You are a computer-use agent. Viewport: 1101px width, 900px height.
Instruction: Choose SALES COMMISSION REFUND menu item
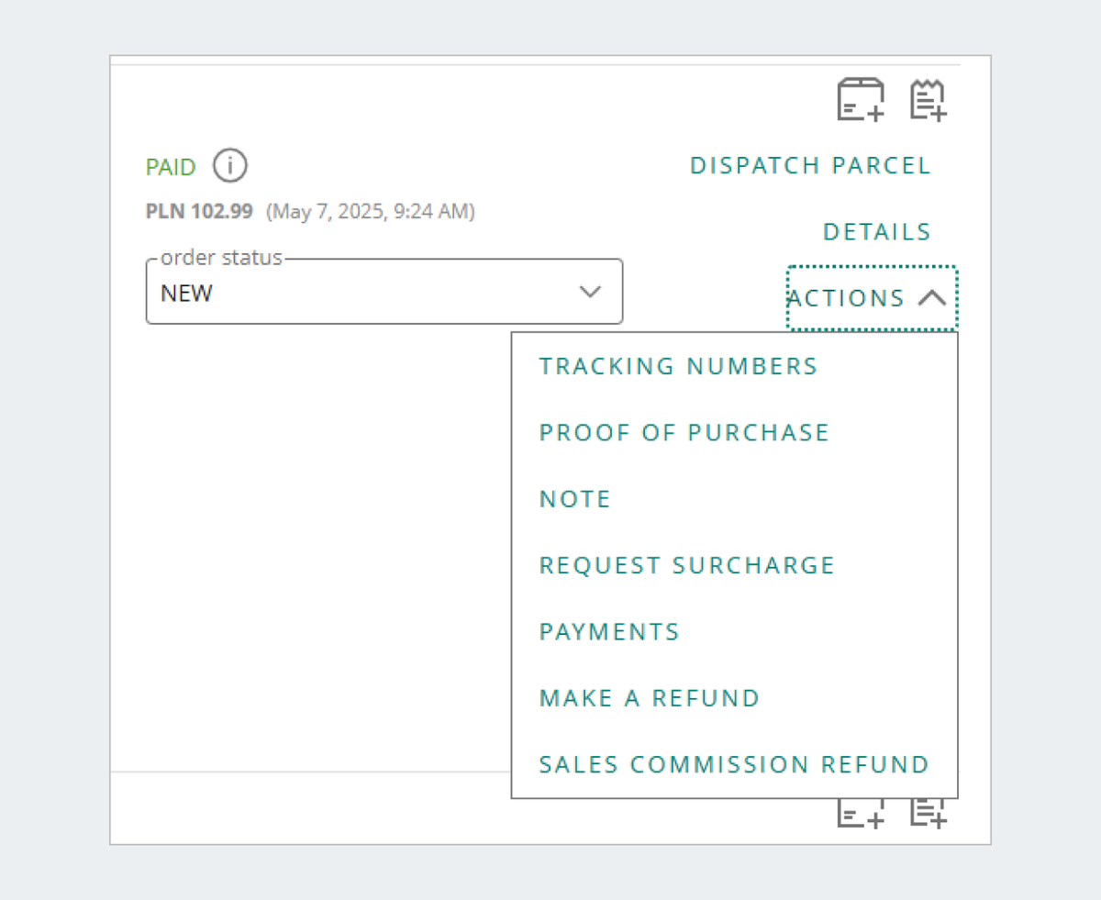[x=734, y=764]
